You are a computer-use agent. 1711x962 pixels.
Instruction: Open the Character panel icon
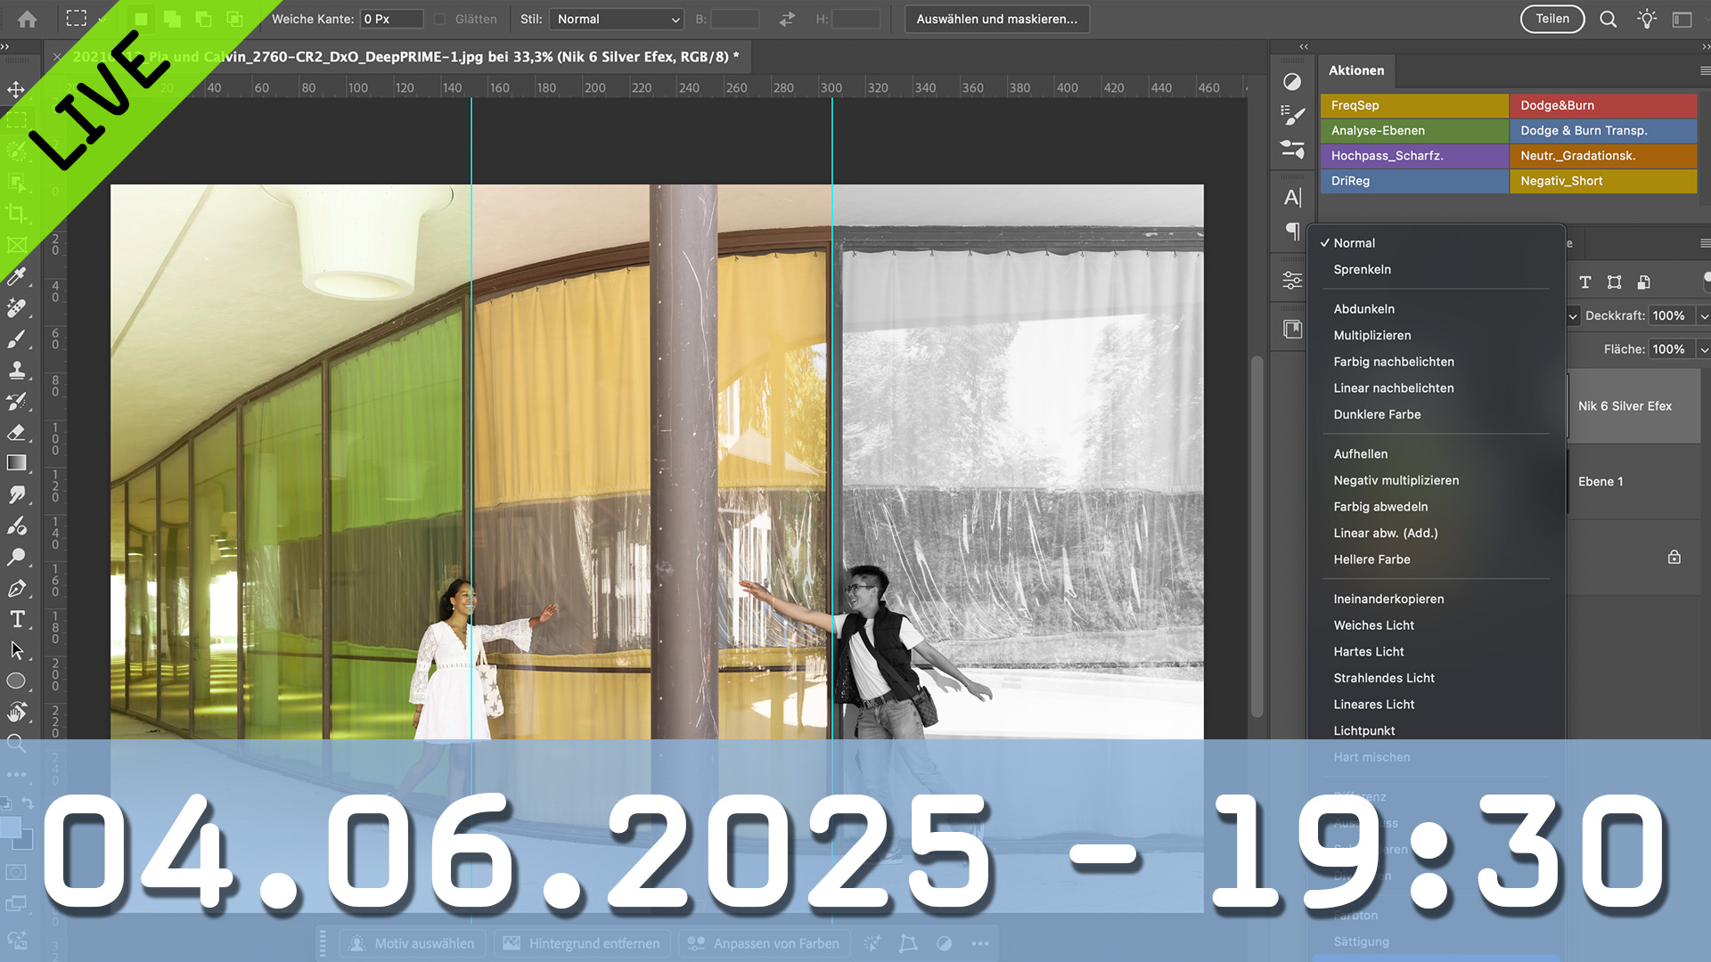pyautogui.click(x=1292, y=197)
